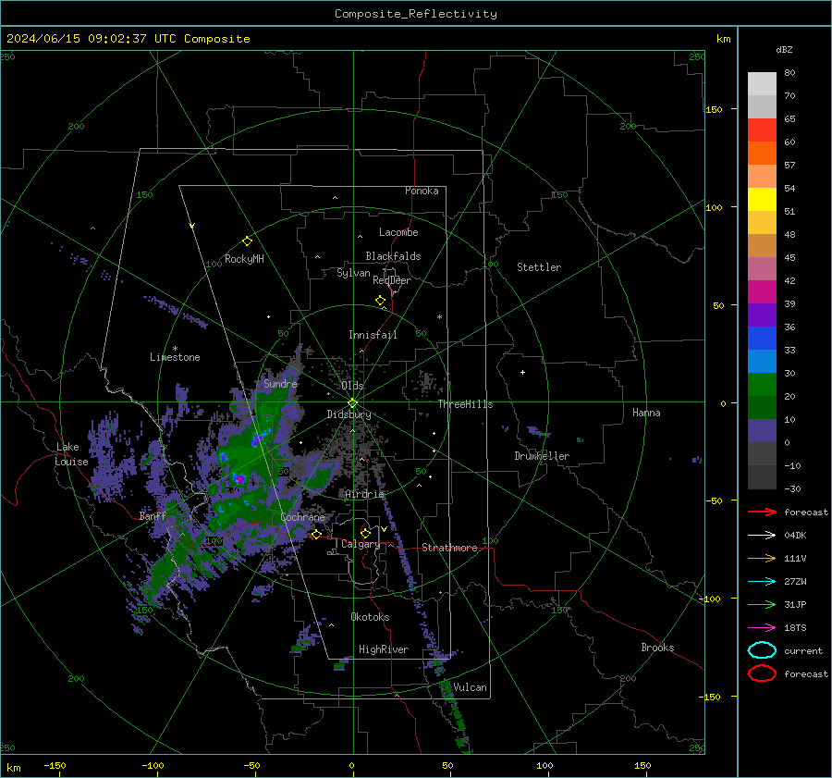Click the yellow radar site marker near Didsbury
Image resolution: width=832 pixels, height=778 pixels.
353,403
